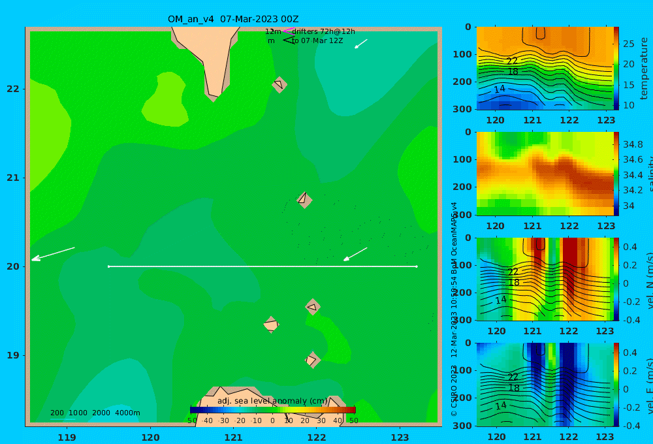
Task: Click the island near 19.5°N, 122°E
Action: [x=313, y=307]
